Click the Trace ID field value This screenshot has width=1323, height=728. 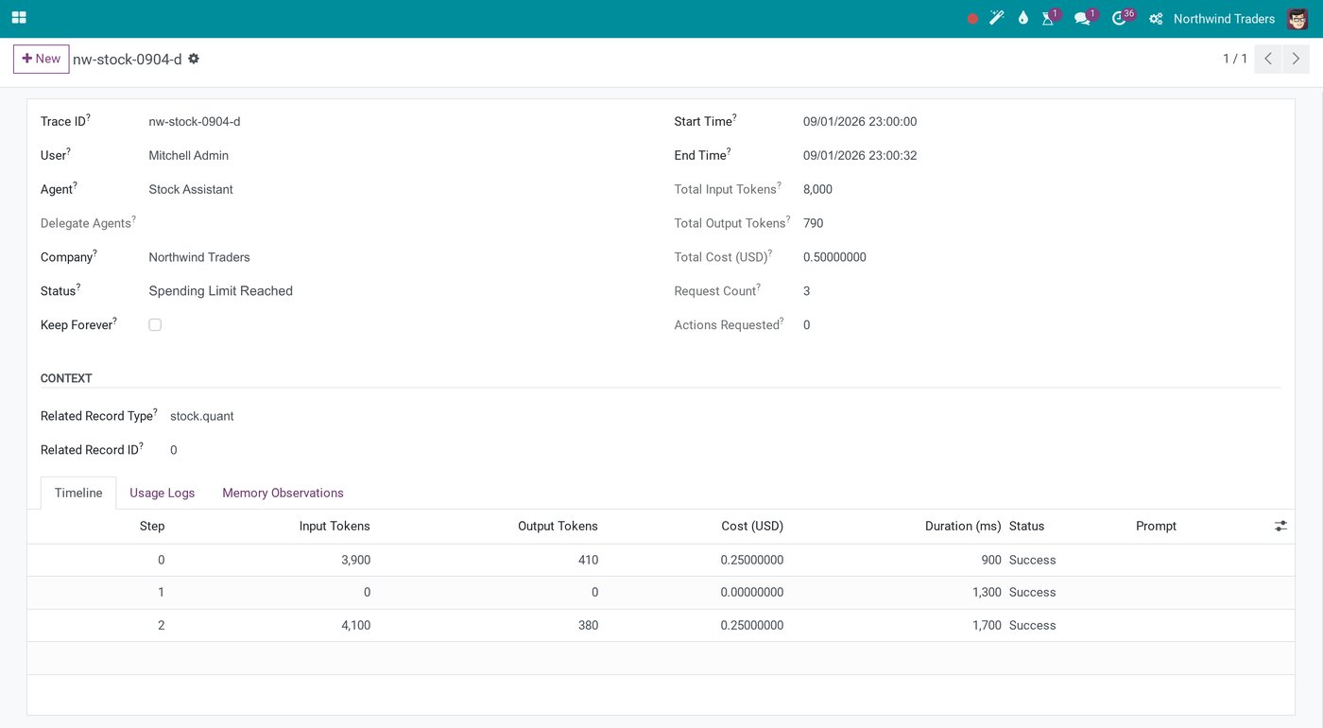(x=195, y=121)
